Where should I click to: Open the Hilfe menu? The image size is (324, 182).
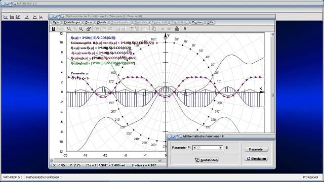(210, 22)
